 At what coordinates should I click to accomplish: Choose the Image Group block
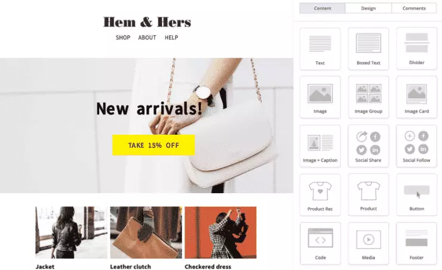tap(368, 97)
